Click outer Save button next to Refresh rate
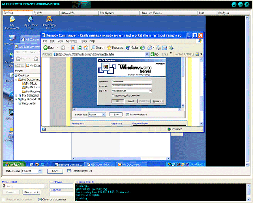 click(55, 171)
